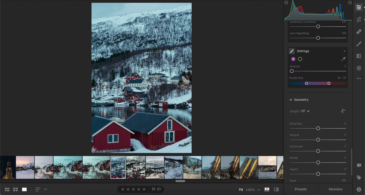Open the zoom percentage dropdown chevron
The height and width of the screenshot is (195, 365).
259,190
